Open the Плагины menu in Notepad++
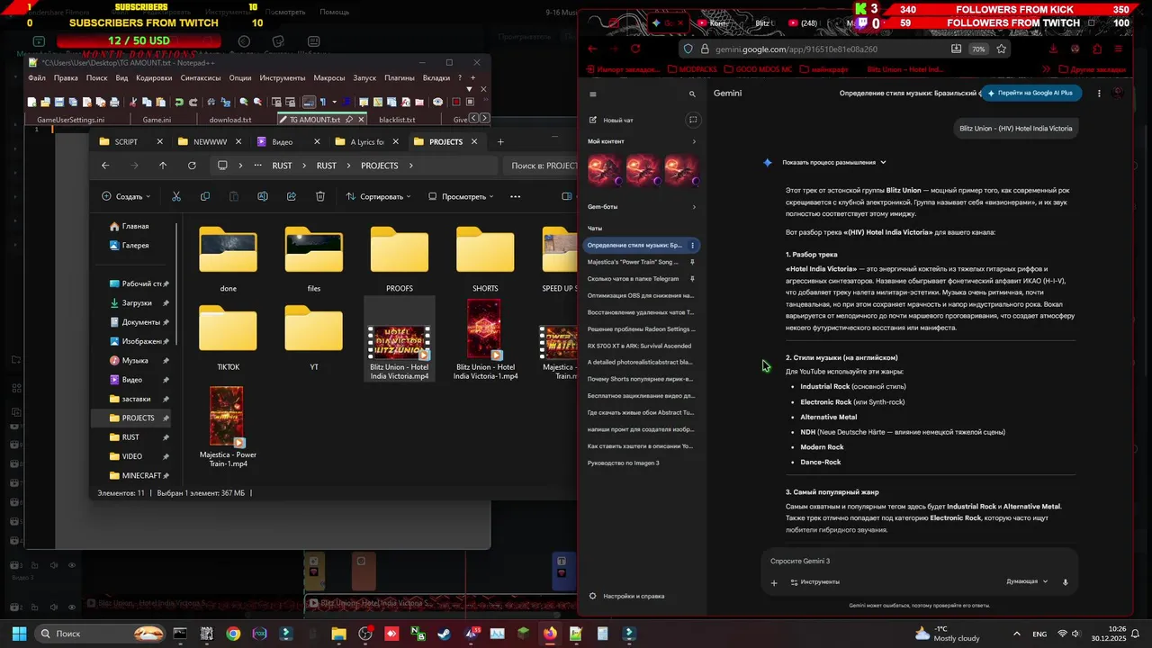 coord(400,78)
